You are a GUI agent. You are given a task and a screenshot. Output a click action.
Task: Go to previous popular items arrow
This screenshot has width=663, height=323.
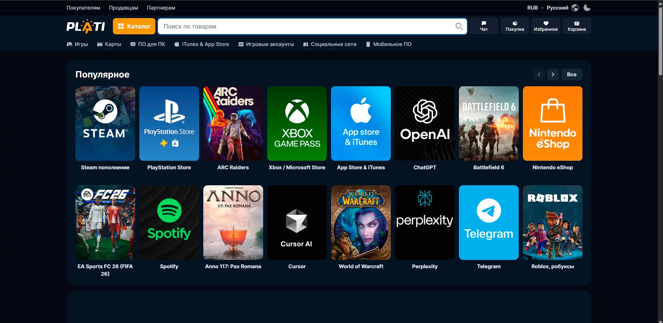point(539,74)
